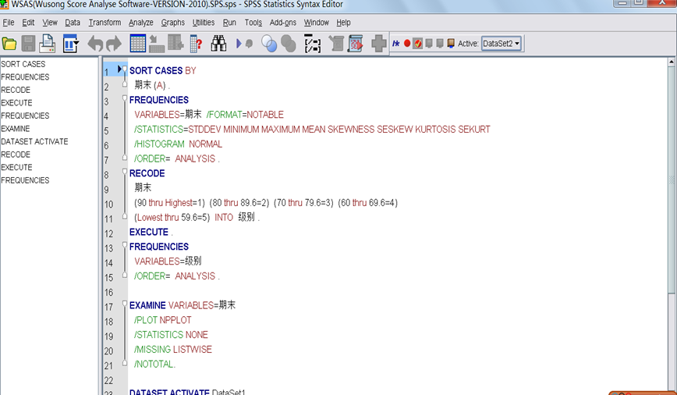Open the Run menu
This screenshot has height=395, width=677.
click(229, 23)
